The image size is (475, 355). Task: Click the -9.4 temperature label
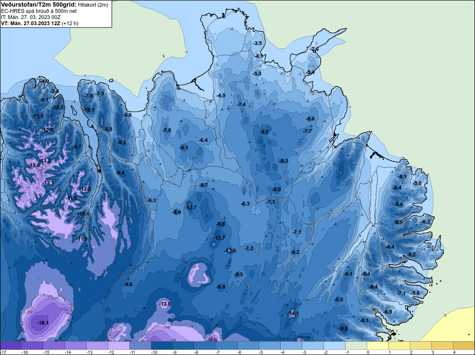(x=120, y=173)
